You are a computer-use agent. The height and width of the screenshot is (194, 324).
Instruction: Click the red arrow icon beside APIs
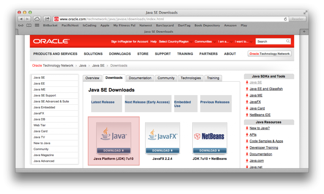247,135
